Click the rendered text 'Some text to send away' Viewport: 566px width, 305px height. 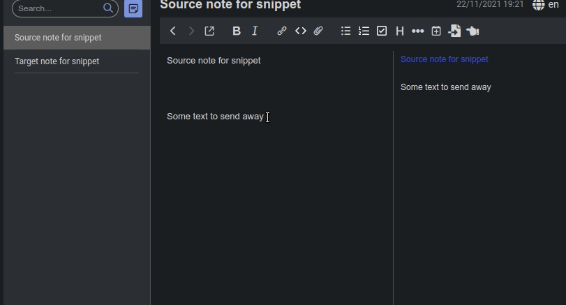click(x=446, y=87)
